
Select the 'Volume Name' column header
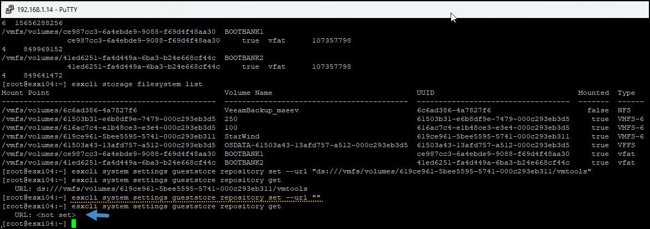[249, 93]
